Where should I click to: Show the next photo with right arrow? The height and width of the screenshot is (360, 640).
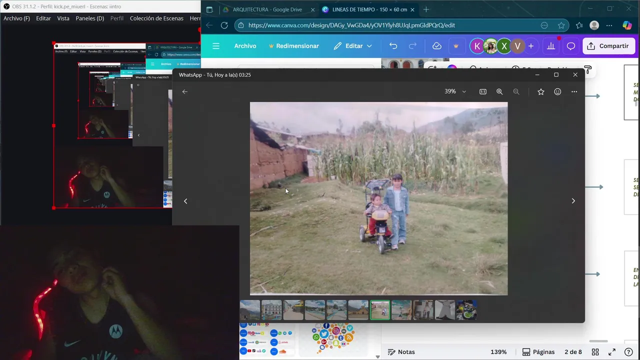click(573, 201)
